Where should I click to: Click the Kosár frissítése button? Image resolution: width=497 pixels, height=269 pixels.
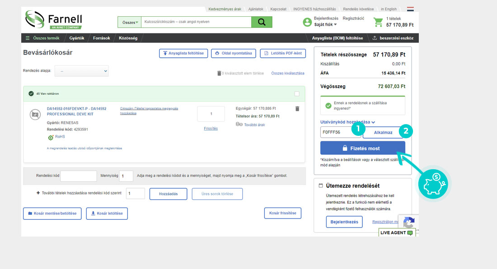(283, 213)
